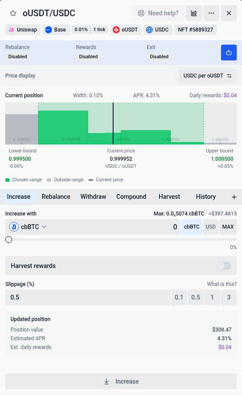This screenshot has width=242, height=395.
Task: Click the USDC token badge
Action: (158, 30)
